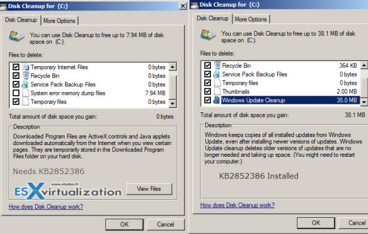Uncheck Service Pack Backup Files in right window
The height and width of the screenshot is (234, 368).
pos(207,74)
